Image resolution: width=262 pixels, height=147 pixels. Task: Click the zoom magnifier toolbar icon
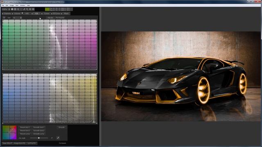click(x=27, y=9)
